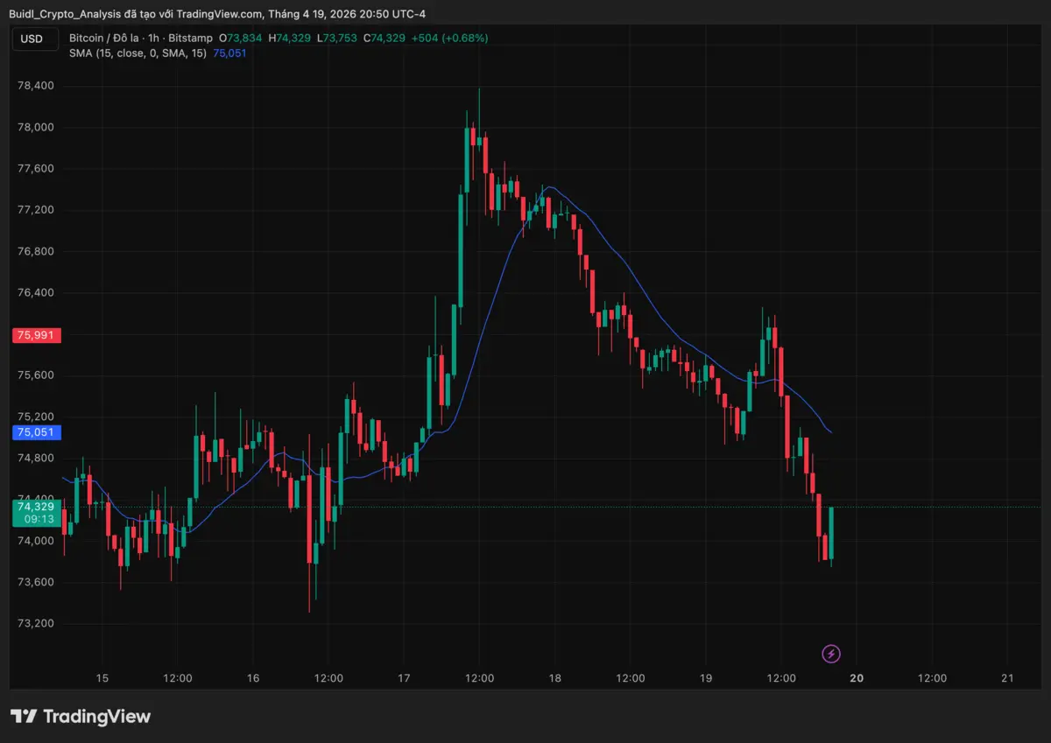Click the purple lightning quick-trade icon

pos(830,654)
